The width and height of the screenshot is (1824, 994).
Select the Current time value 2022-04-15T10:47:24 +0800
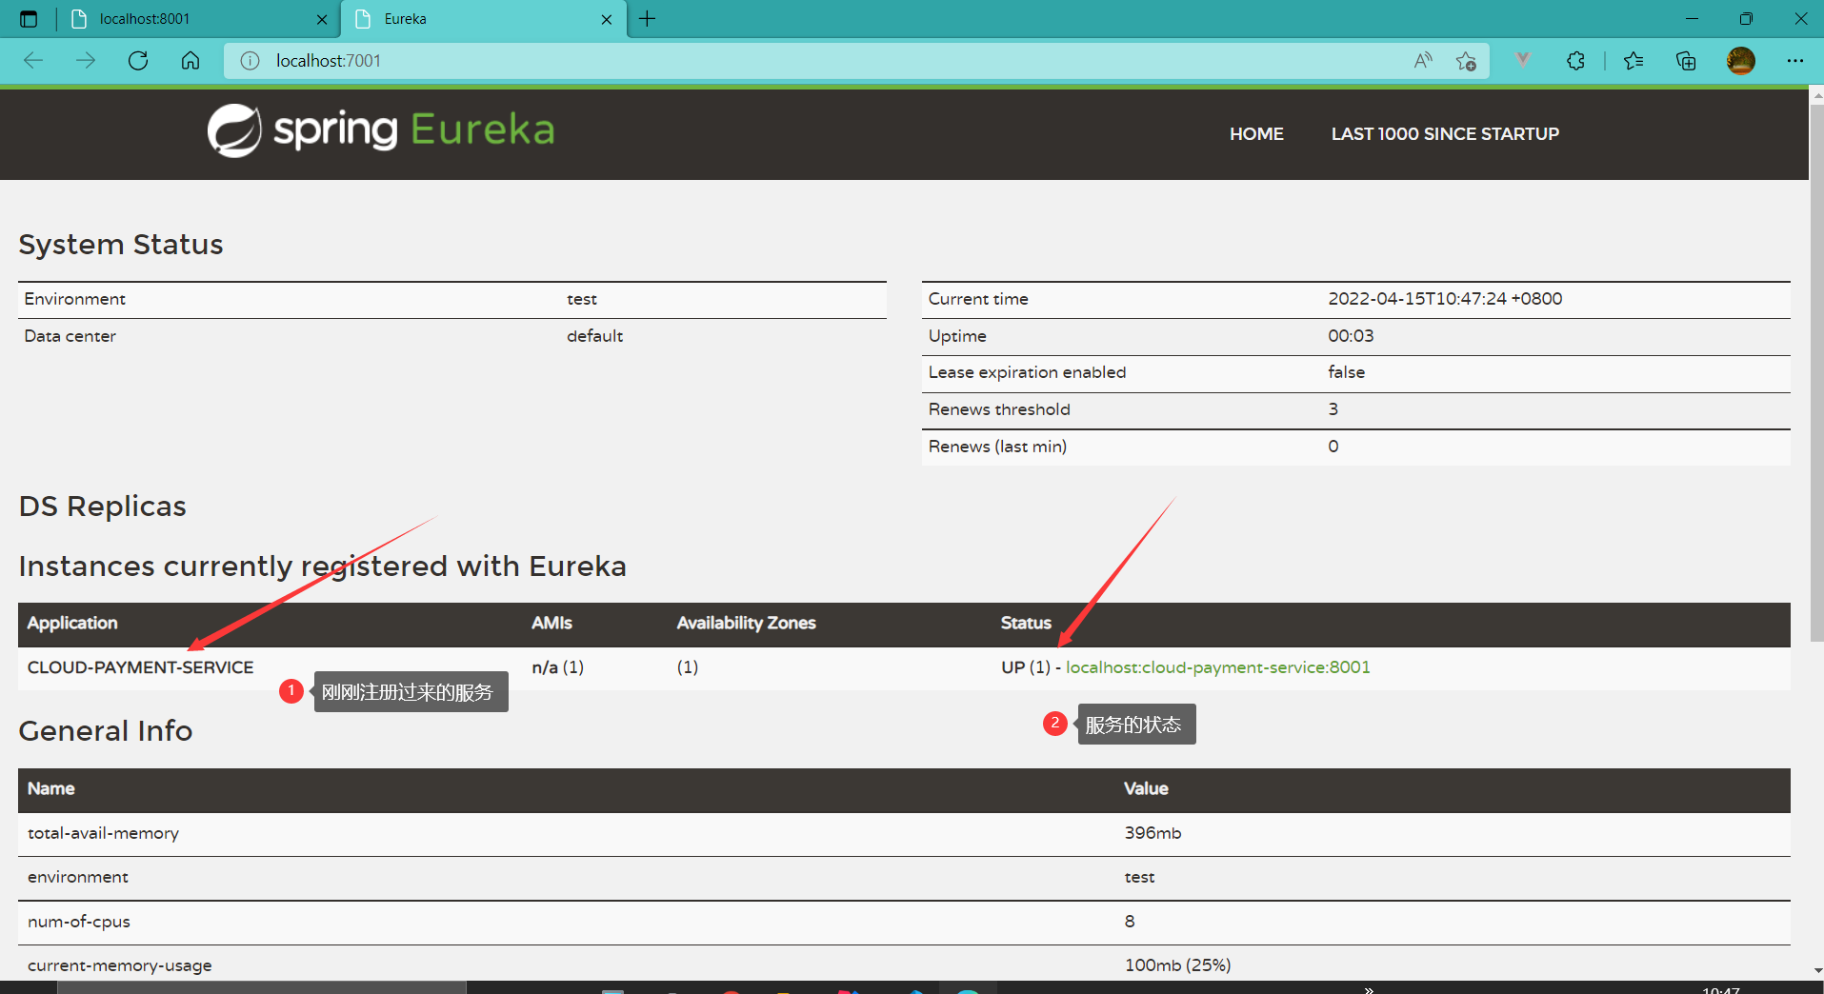1445,299
